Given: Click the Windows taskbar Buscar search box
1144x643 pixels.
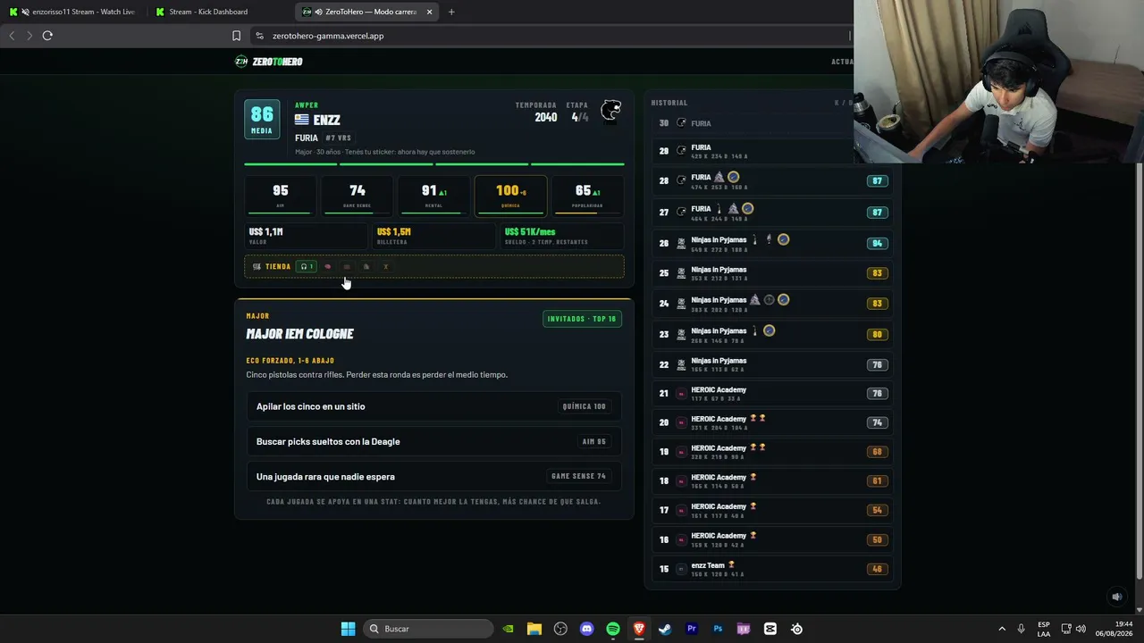Looking at the screenshot, I should [x=428, y=629].
